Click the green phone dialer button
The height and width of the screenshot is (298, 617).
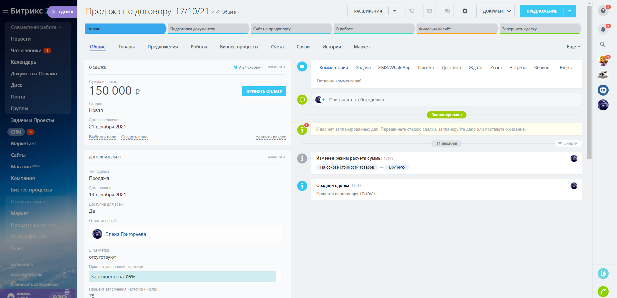pos(603,292)
